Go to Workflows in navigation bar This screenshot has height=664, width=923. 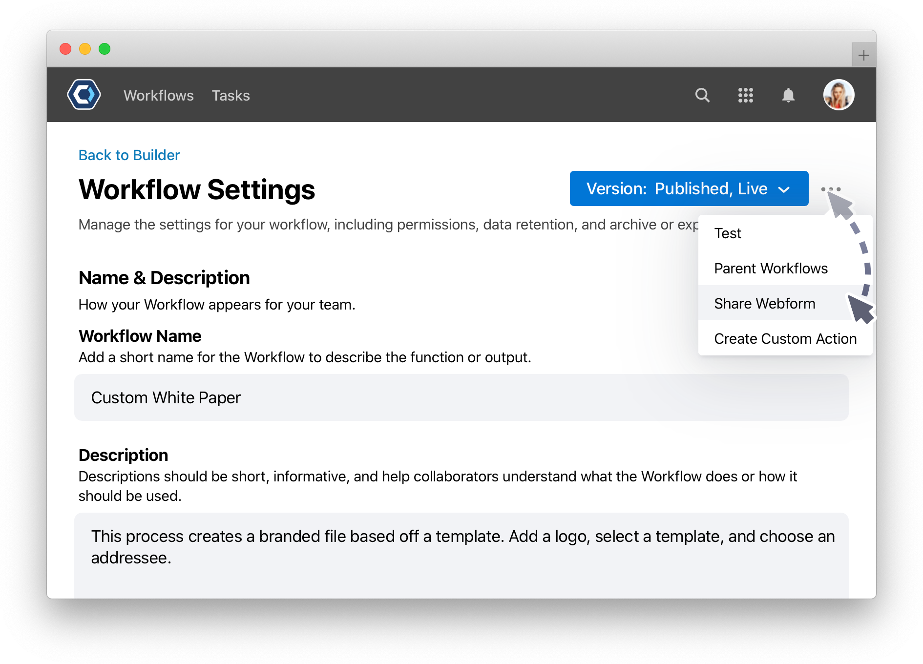pyautogui.click(x=159, y=95)
